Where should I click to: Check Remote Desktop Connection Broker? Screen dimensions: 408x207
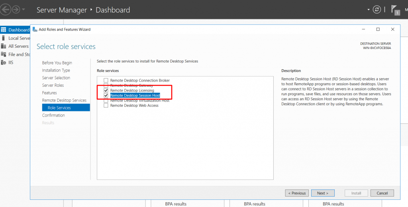click(106, 80)
